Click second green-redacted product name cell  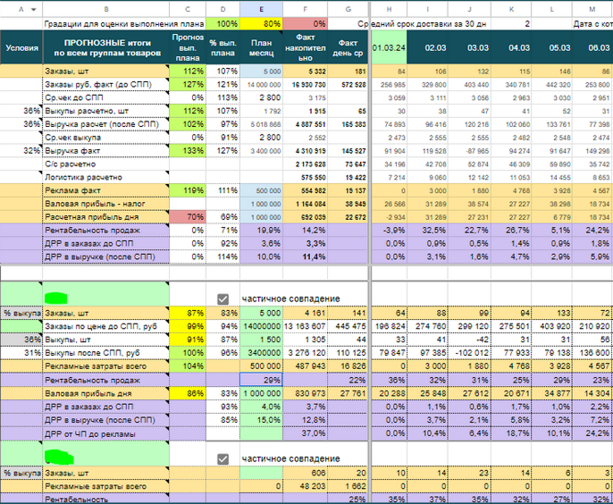[106, 454]
